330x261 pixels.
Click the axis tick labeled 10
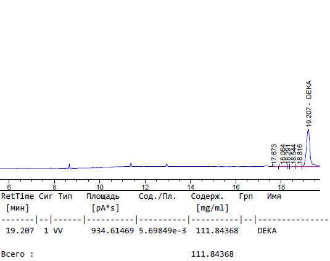100,187
